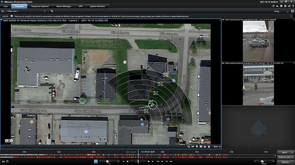Play forward with the play button
Viewport: 295px width, 165px height.
point(149,161)
